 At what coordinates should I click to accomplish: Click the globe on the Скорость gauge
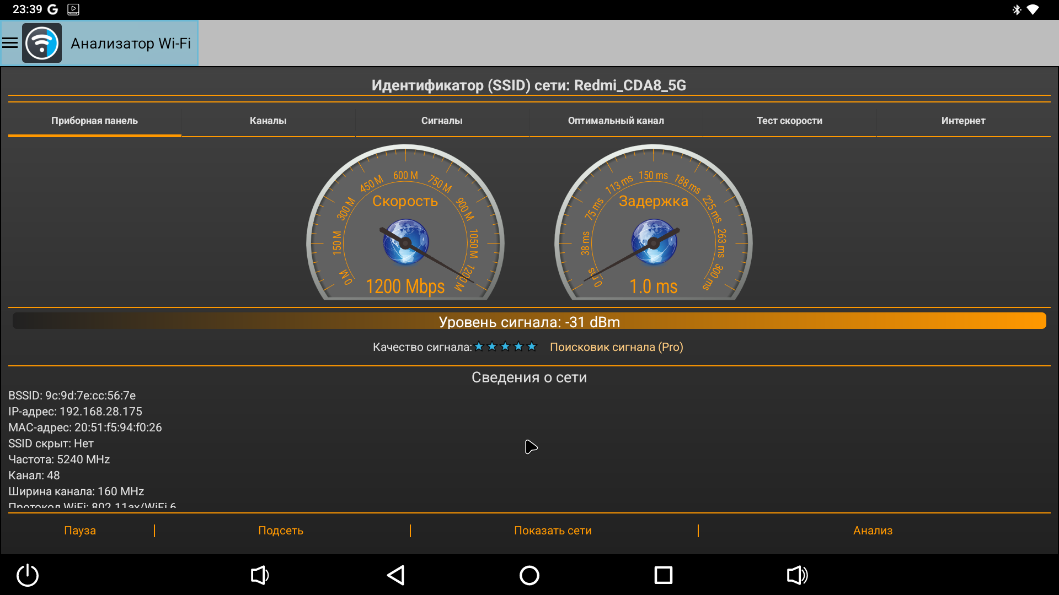click(x=406, y=242)
